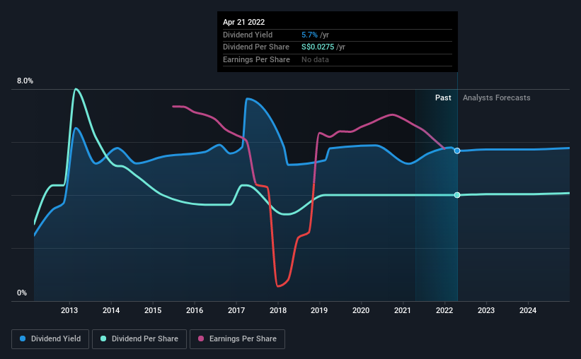Click the S$0.0275 dividend per share value
581x359 pixels.
point(318,47)
